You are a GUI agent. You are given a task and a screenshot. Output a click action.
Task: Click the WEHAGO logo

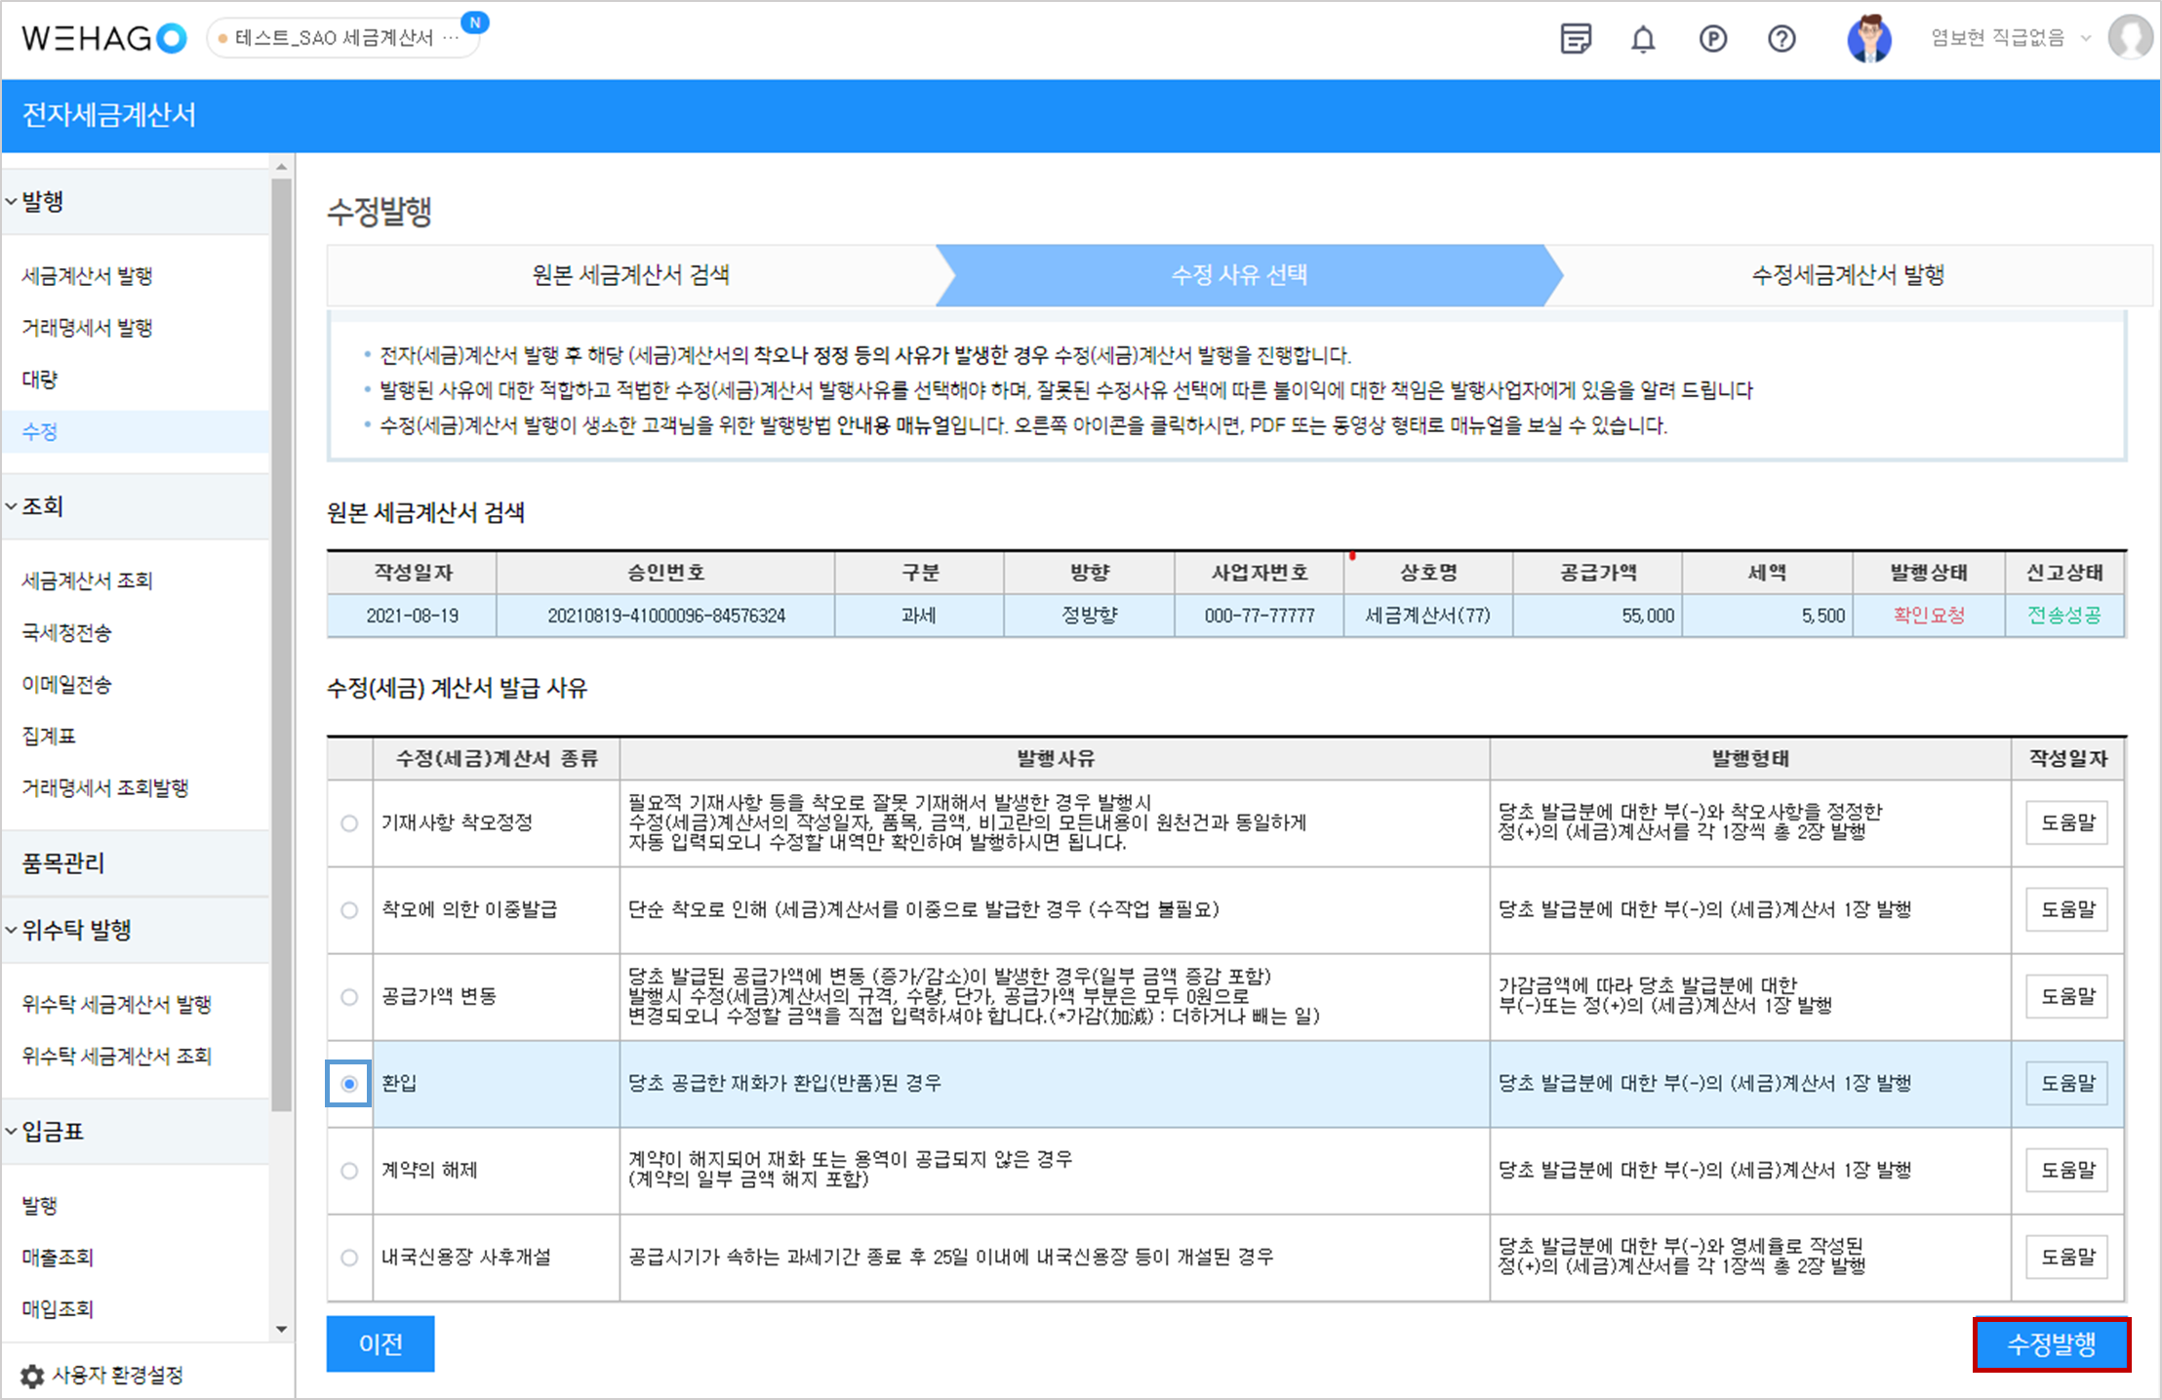103,38
